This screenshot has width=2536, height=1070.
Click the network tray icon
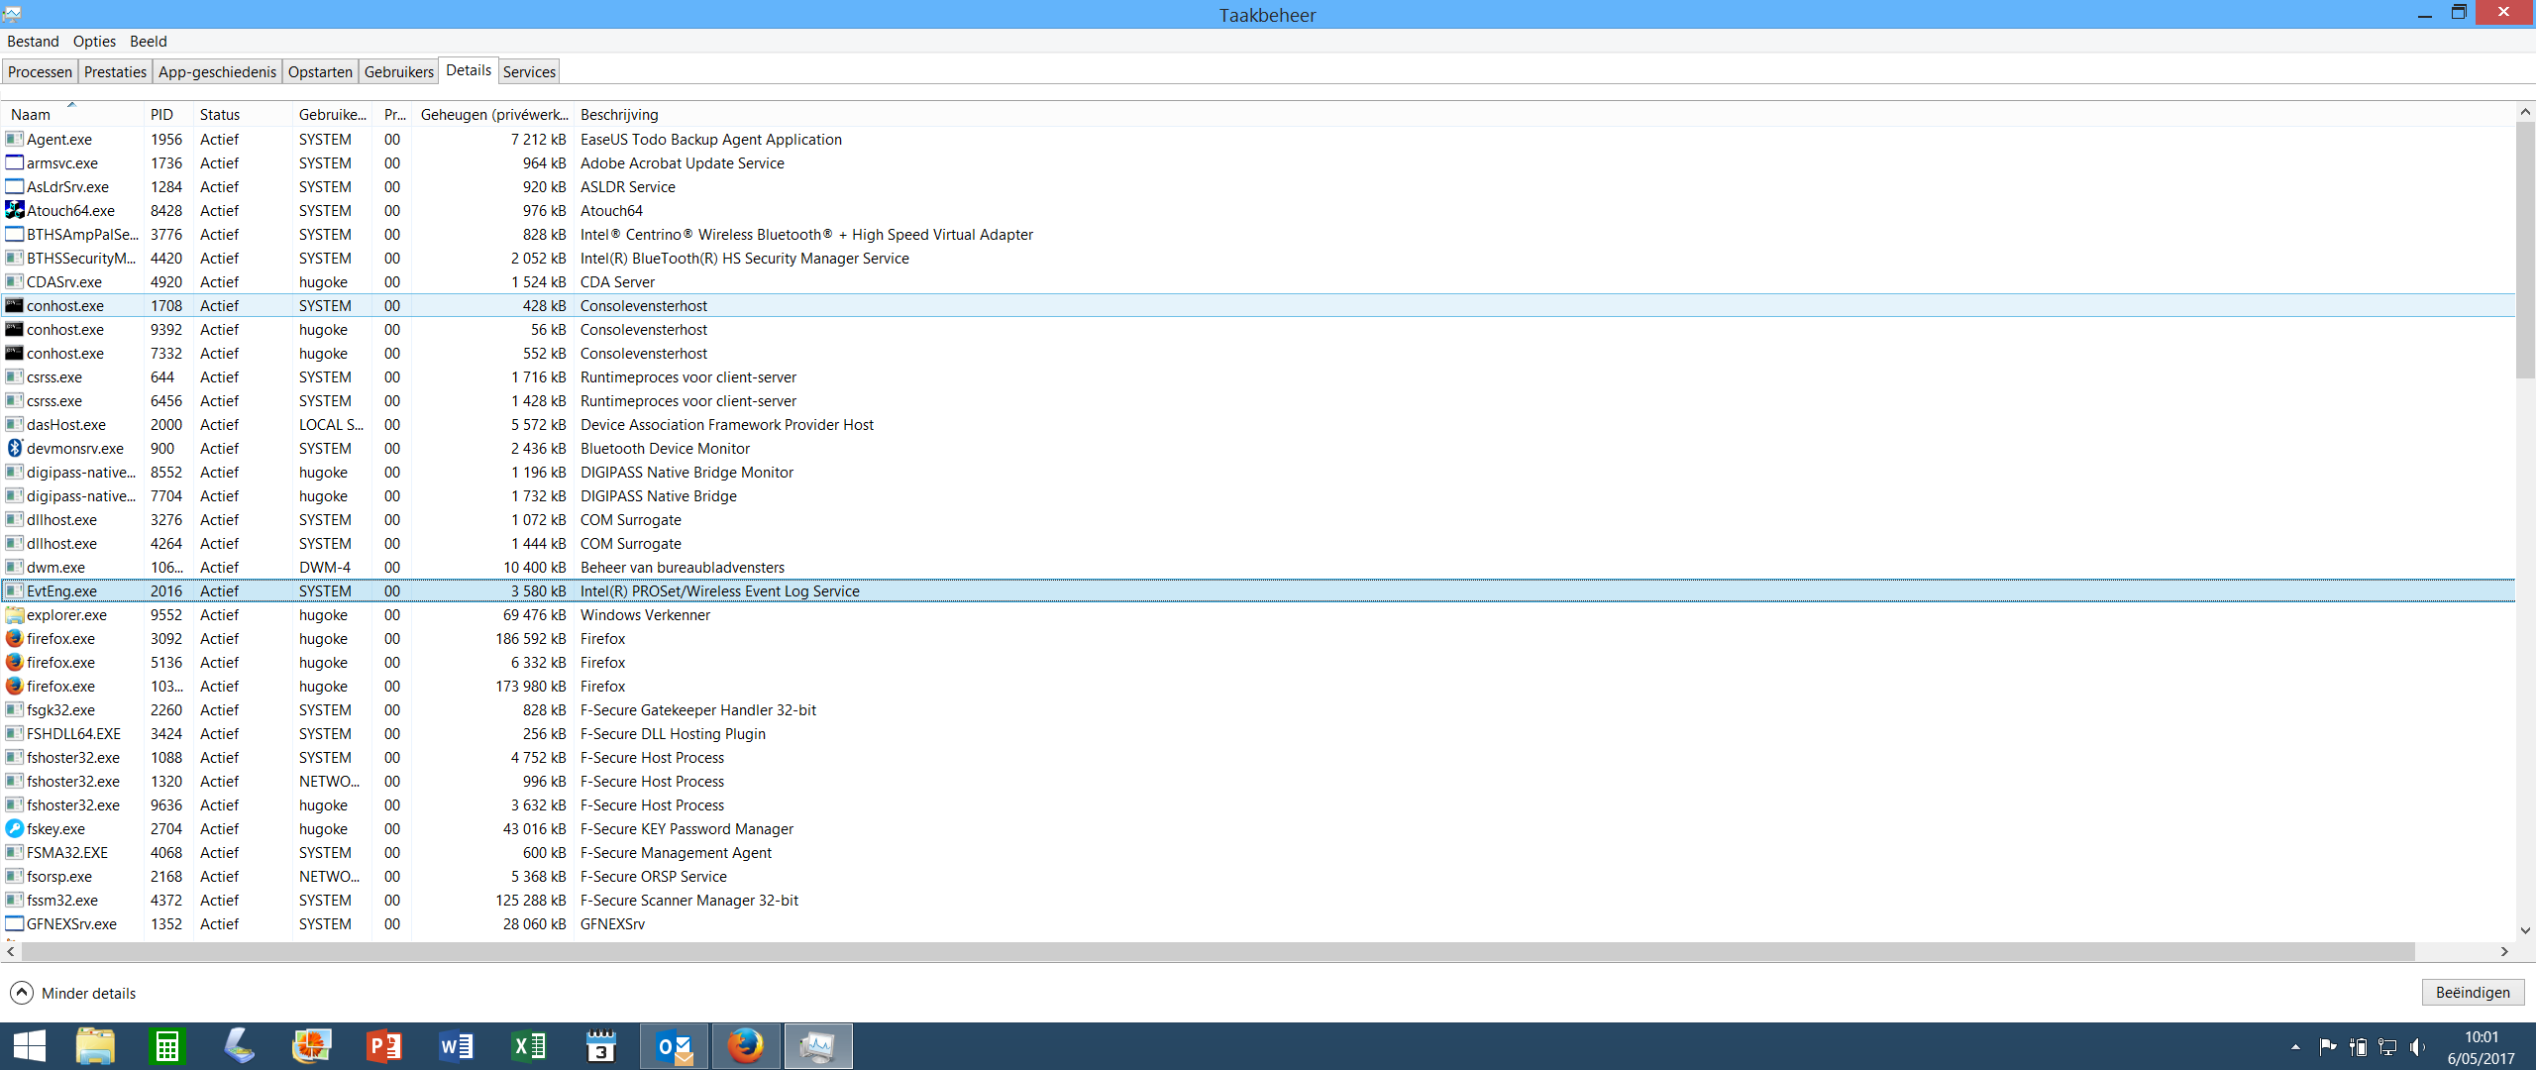(x=2387, y=1046)
